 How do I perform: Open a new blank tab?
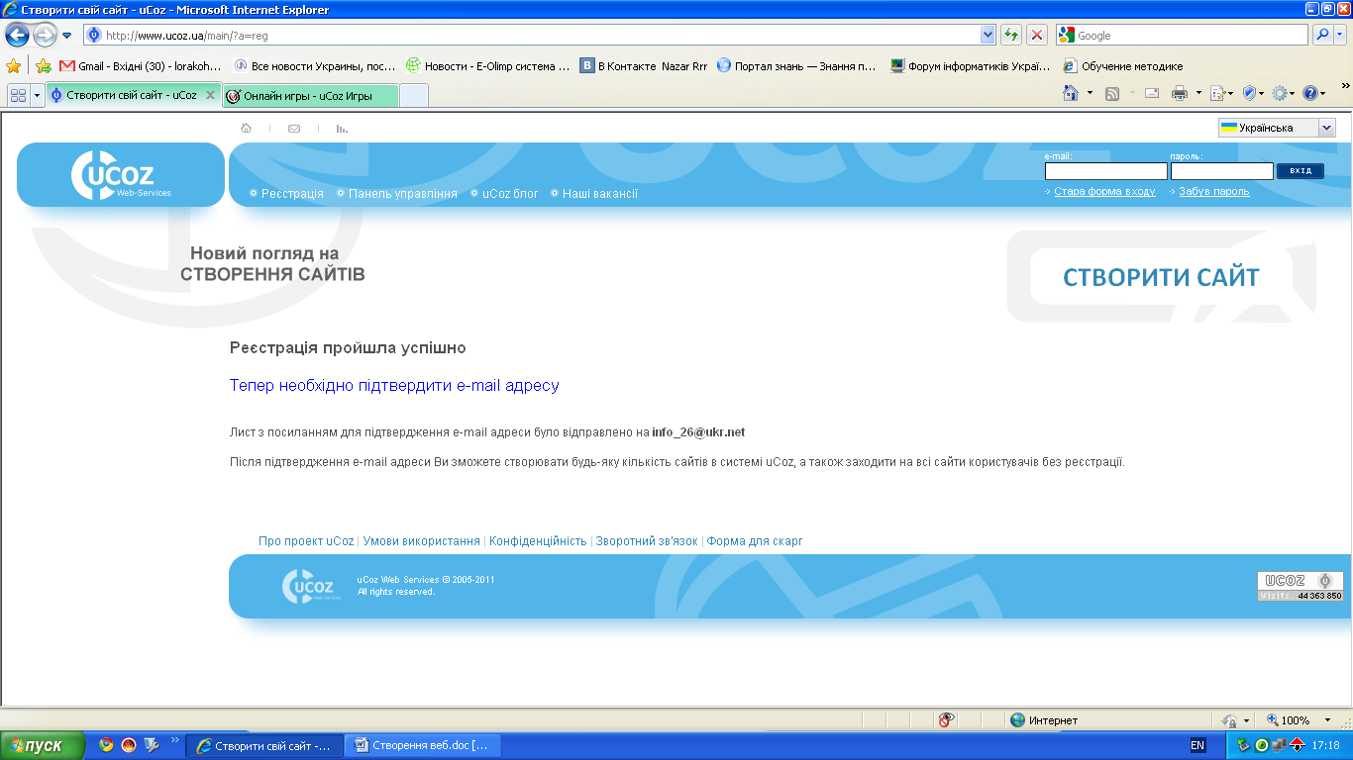pos(414,96)
